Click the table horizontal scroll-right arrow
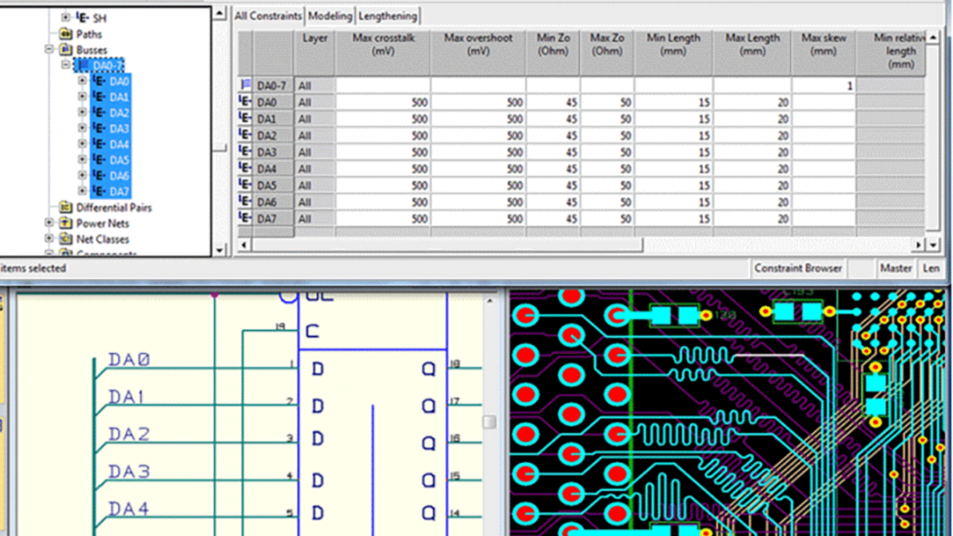The image size is (953, 536). [918, 245]
